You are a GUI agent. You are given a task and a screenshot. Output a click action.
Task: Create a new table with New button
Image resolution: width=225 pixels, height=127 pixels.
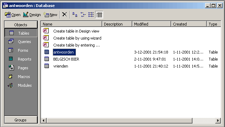(50, 15)
